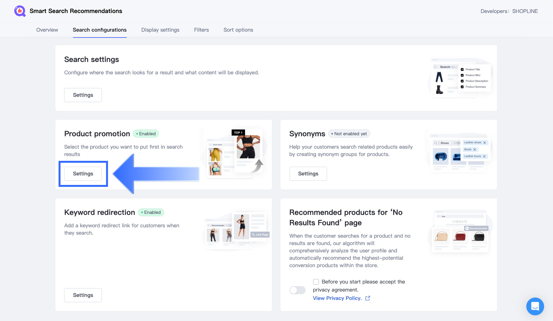Click the Search settings illustration thumbnail

click(460, 77)
